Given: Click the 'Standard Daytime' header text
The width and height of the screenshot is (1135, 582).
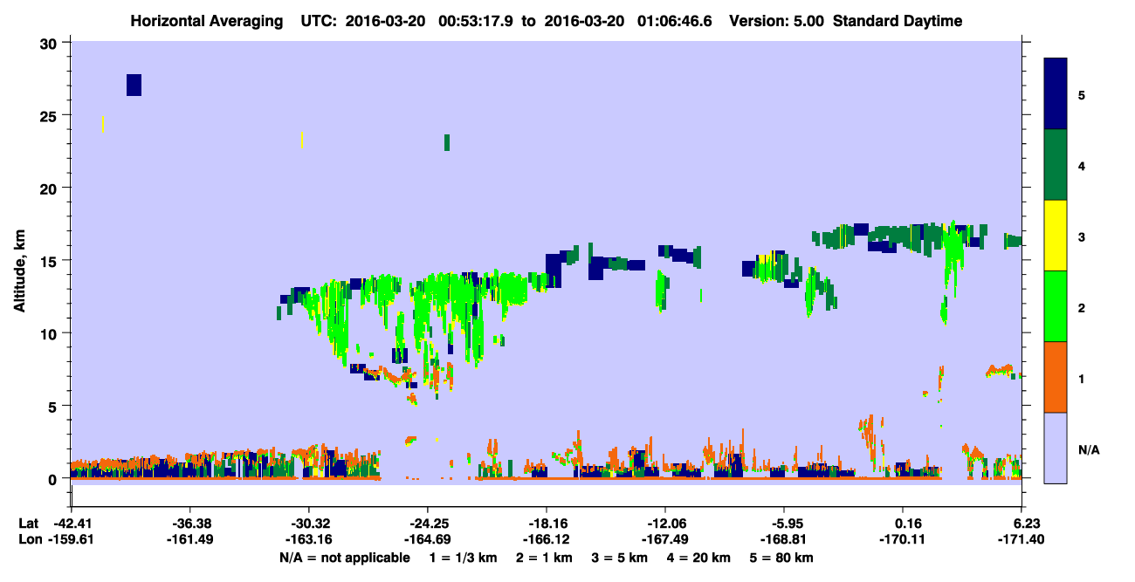Looking at the screenshot, I should point(898,21).
